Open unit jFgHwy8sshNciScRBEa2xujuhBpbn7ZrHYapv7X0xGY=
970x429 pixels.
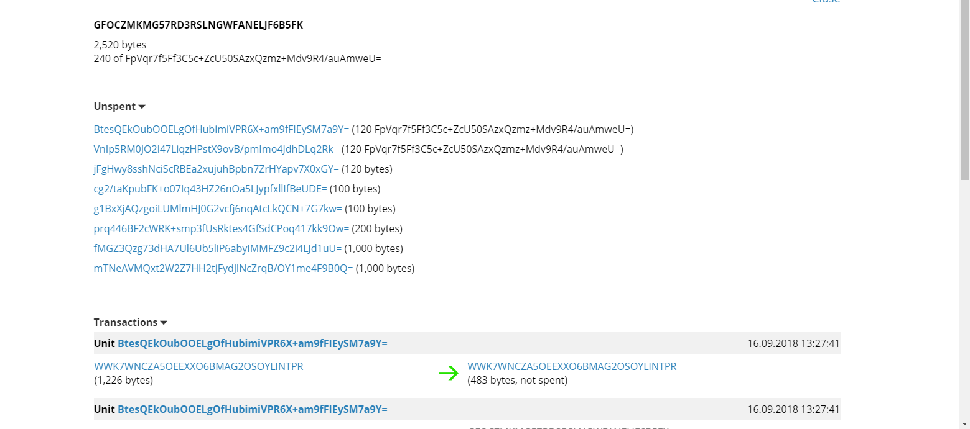(x=217, y=169)
